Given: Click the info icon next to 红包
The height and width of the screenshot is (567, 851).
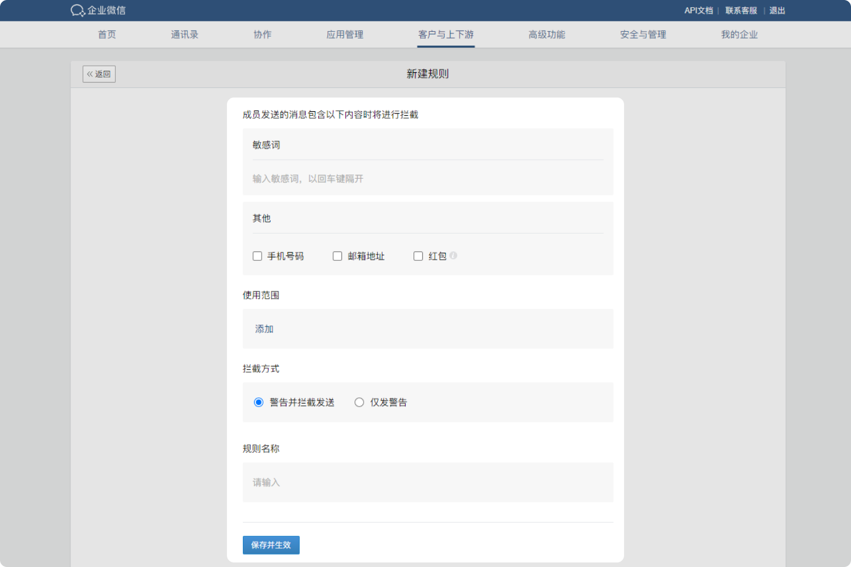Looking at the screenshot, I should [453, 256].
